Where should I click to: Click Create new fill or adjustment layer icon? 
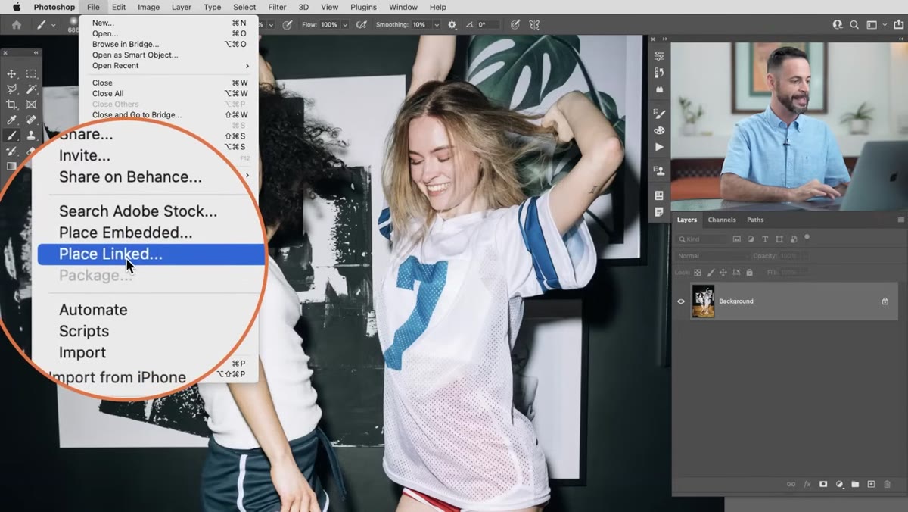(x=839, y=484)
